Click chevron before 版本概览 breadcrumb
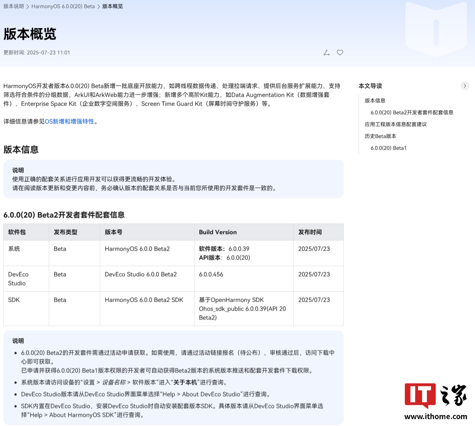This screenshot has width=475, height=426. (x=99, y=7)
